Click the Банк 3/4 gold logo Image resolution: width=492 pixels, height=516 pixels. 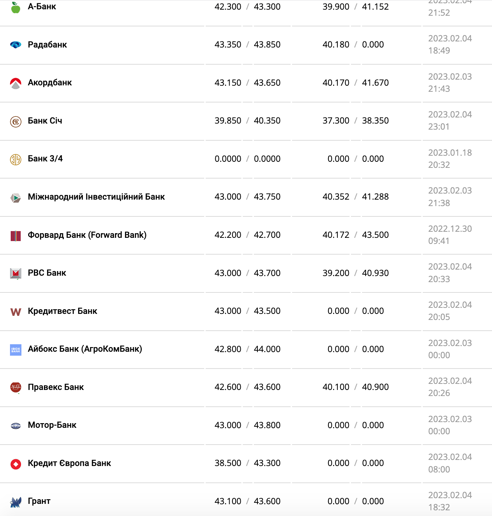pyautogui.click(x=16, y=159)
